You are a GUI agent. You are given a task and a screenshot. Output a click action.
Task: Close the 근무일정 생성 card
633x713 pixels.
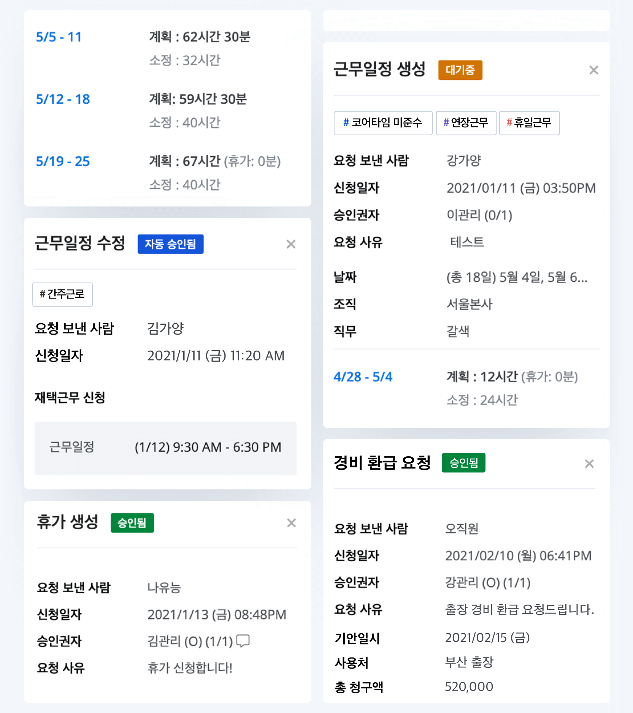pos(593,70)
